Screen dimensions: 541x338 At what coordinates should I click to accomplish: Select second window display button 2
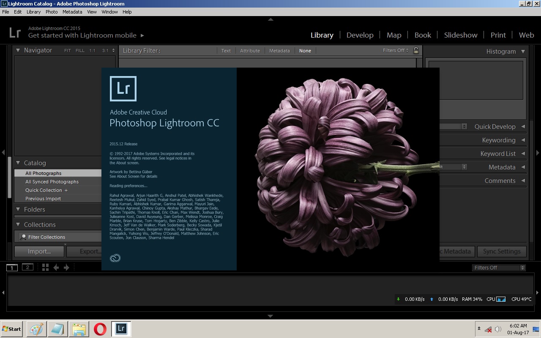tap(27, 267)
